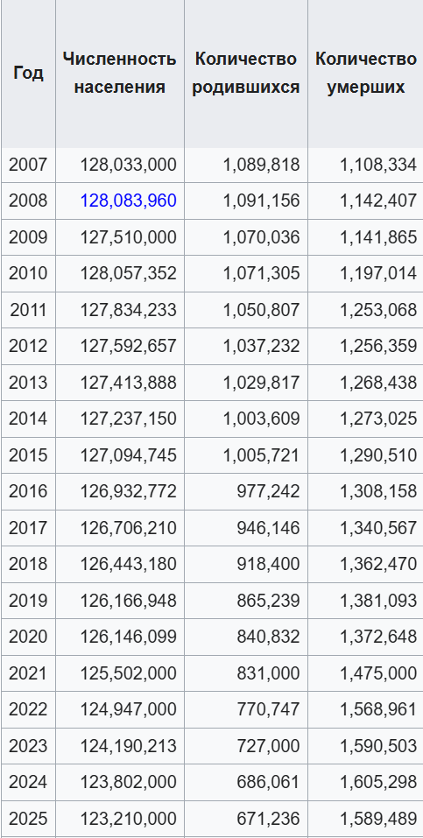Open the blue 128,083,960 population link
The image size is (423, 838).
click(129, 201)
